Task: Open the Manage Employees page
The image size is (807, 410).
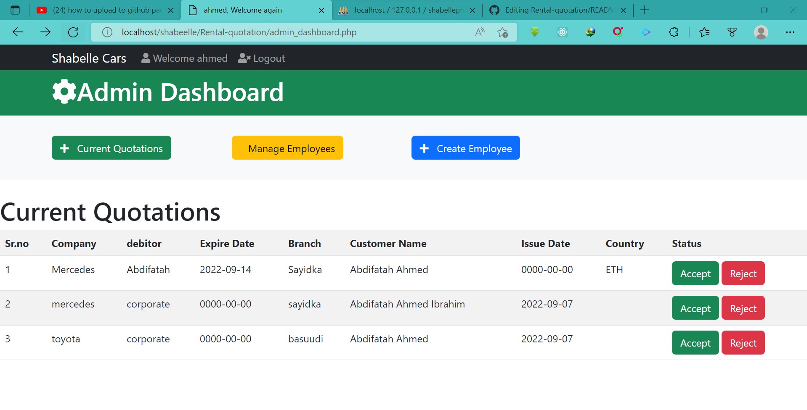Action: pyautogui.click(x=287, y=148)
